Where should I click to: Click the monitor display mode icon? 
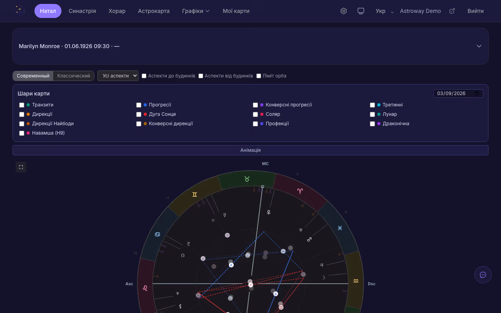coord(361,11)
